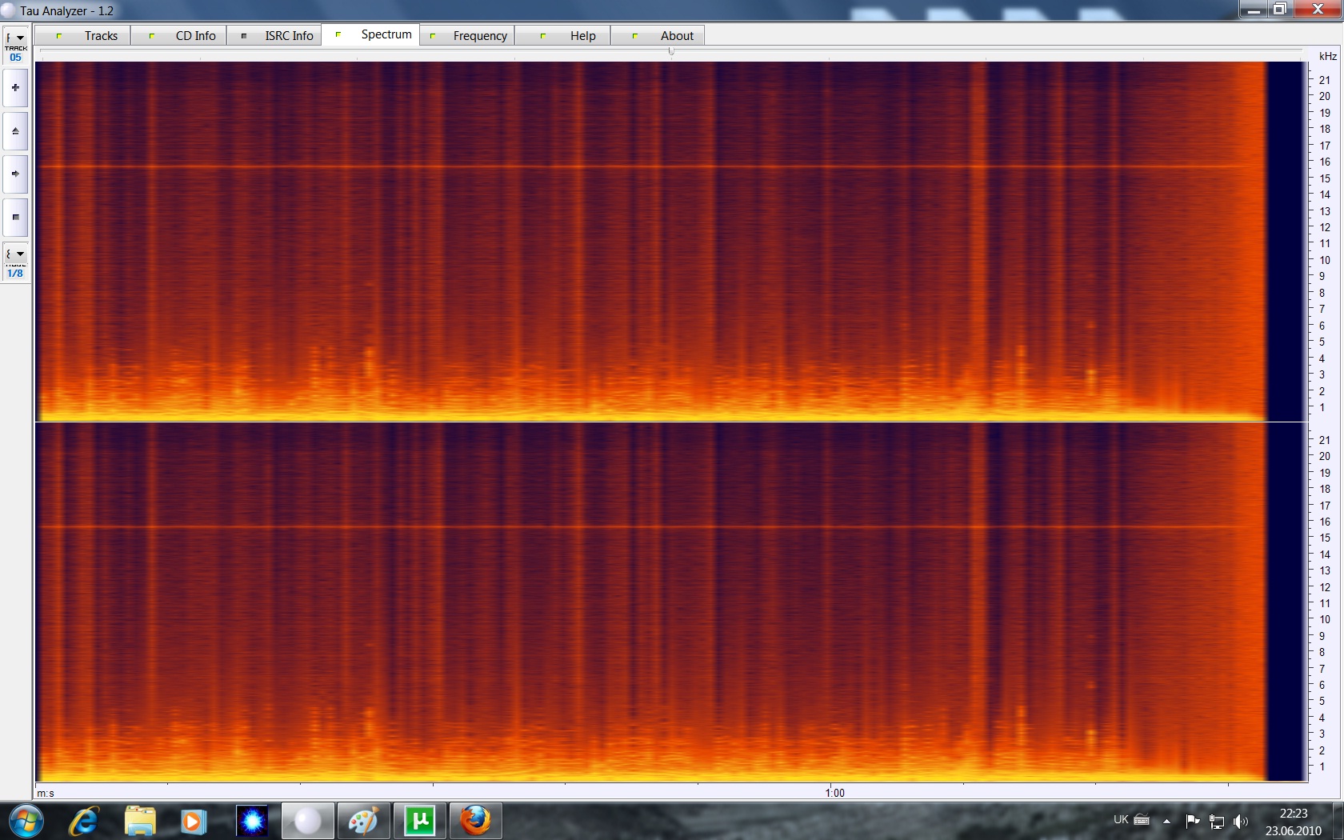This screenshot has height=840, width=1344.
Task: Open Windows Media Player from taskbar
Action: [x=193, y=821]
